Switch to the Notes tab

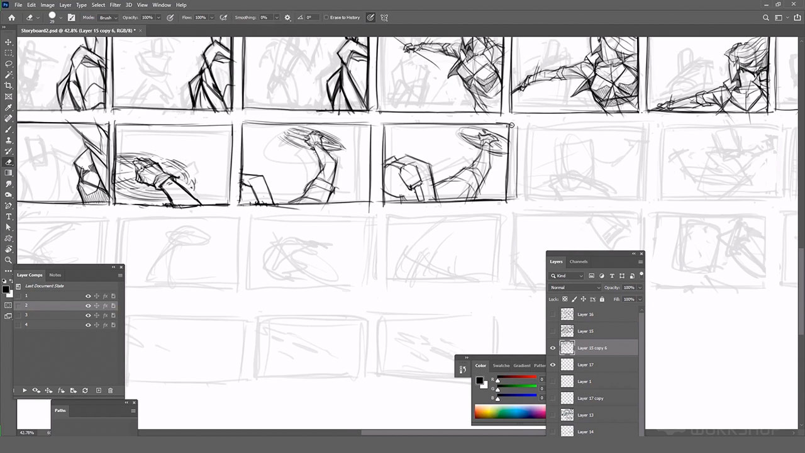pyautogui.click(x=55, y=275)
